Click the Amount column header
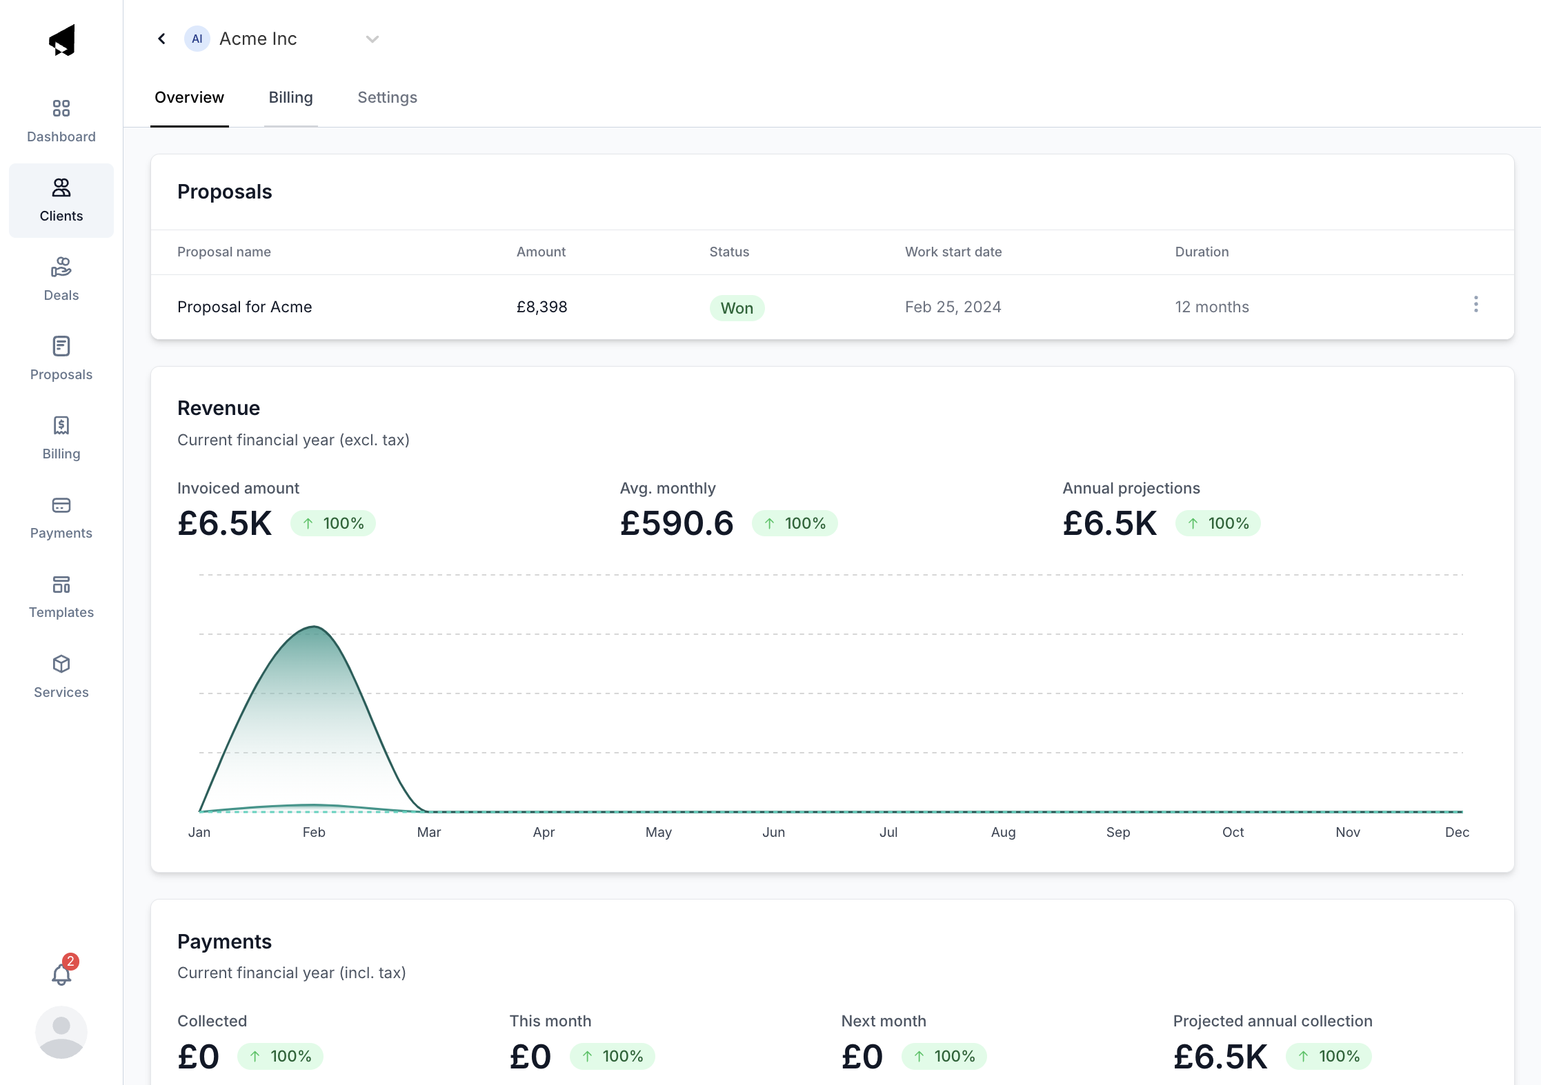Image resolution: width=1541 pixels, height=1085 pixels. 541,252
